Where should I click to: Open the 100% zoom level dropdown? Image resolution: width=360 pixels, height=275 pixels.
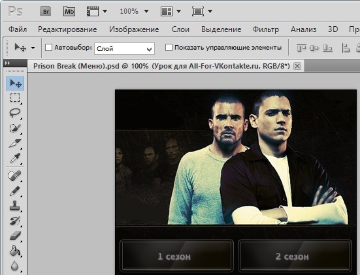(x=146, y=11)
